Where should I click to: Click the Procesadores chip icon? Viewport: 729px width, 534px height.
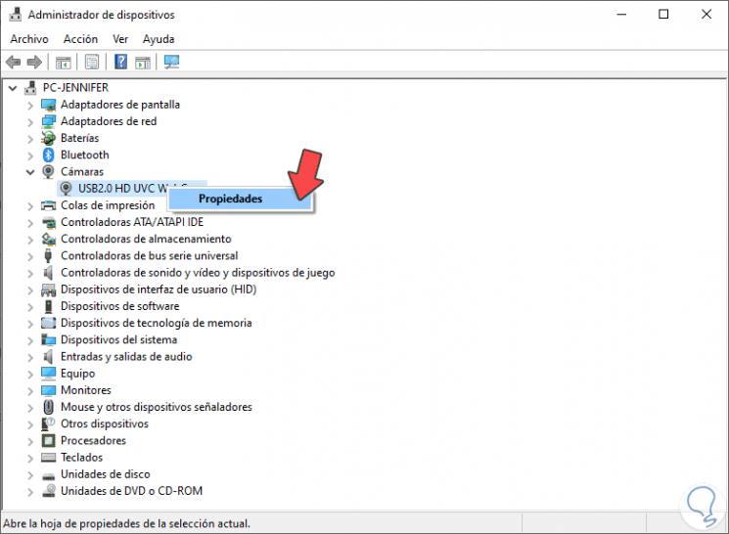(x=48, y=440)
